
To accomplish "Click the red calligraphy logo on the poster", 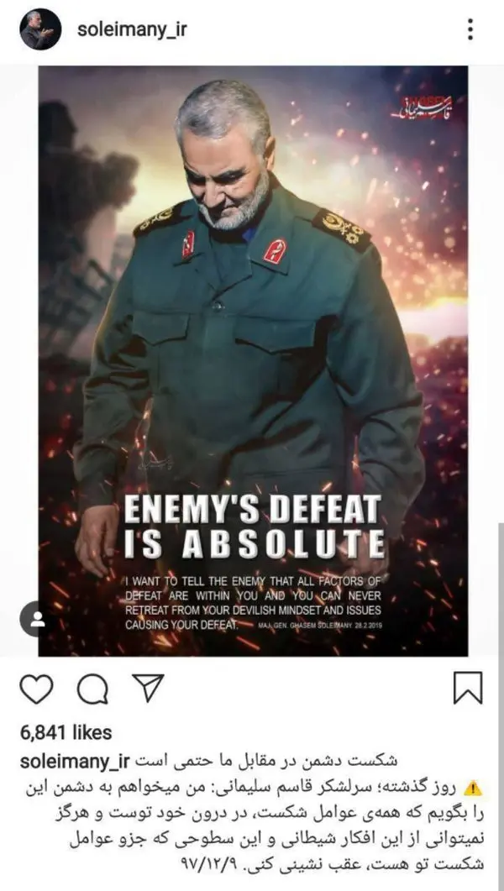I will 423,107.
